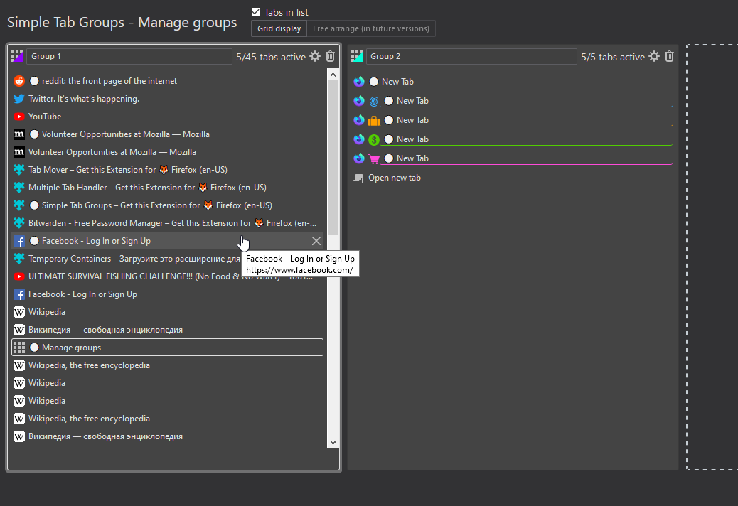Delete Group 1 with trash icon

click(331, 56)
